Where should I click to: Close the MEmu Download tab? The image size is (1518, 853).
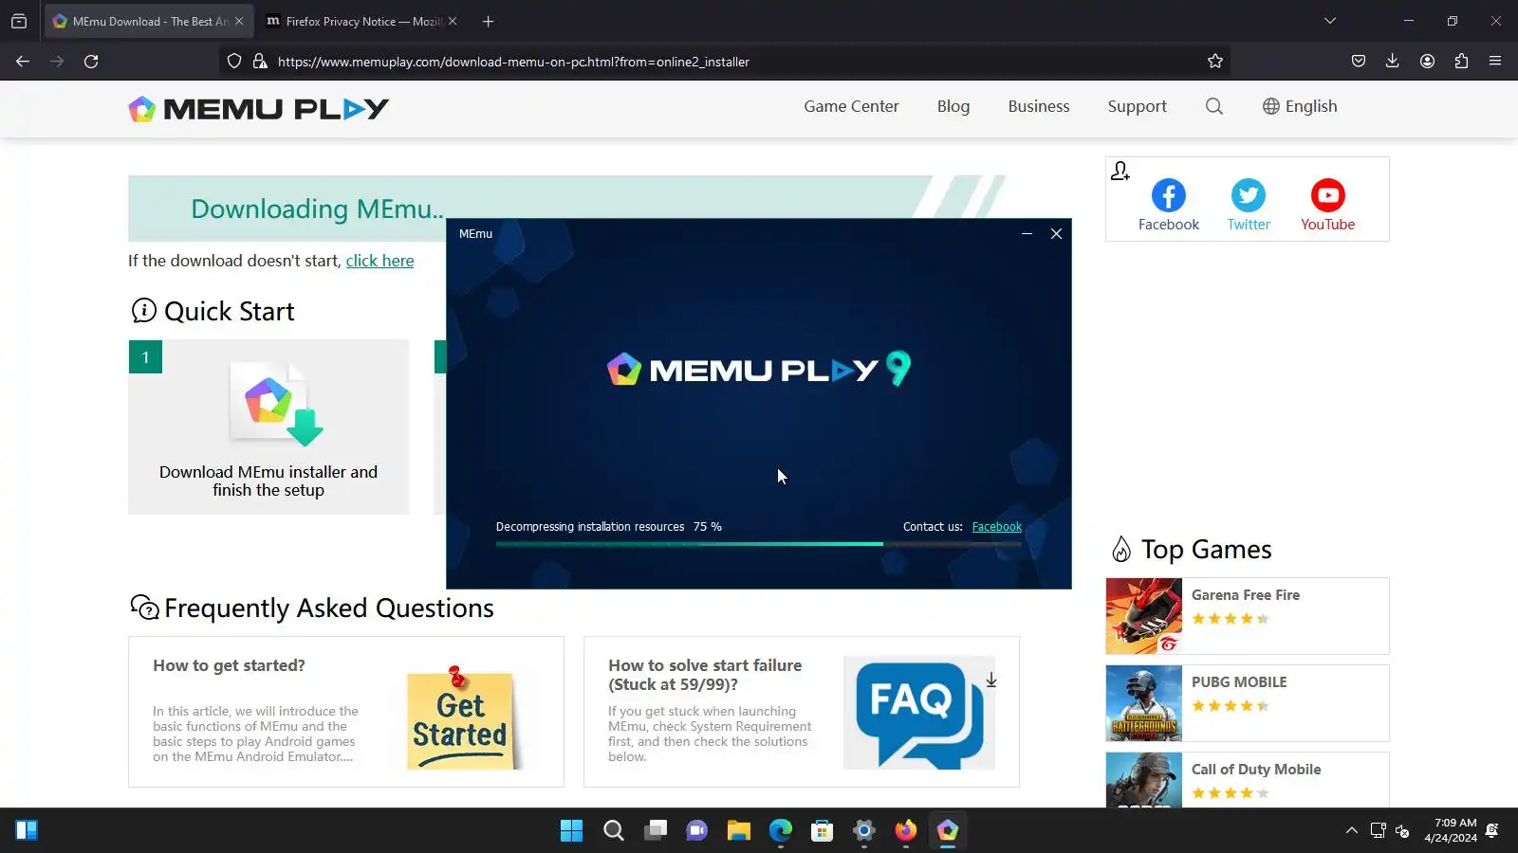click(x=239, y=21)
